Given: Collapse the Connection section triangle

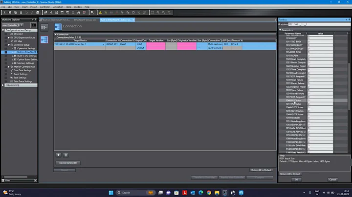Looking at the screenshot, I should 55,35.
